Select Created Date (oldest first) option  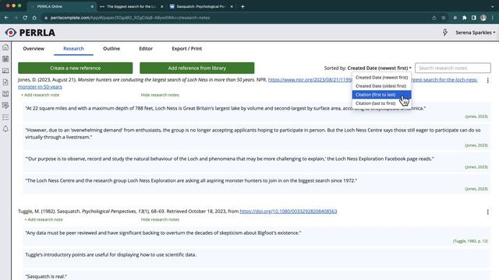(x=381, y=86)
